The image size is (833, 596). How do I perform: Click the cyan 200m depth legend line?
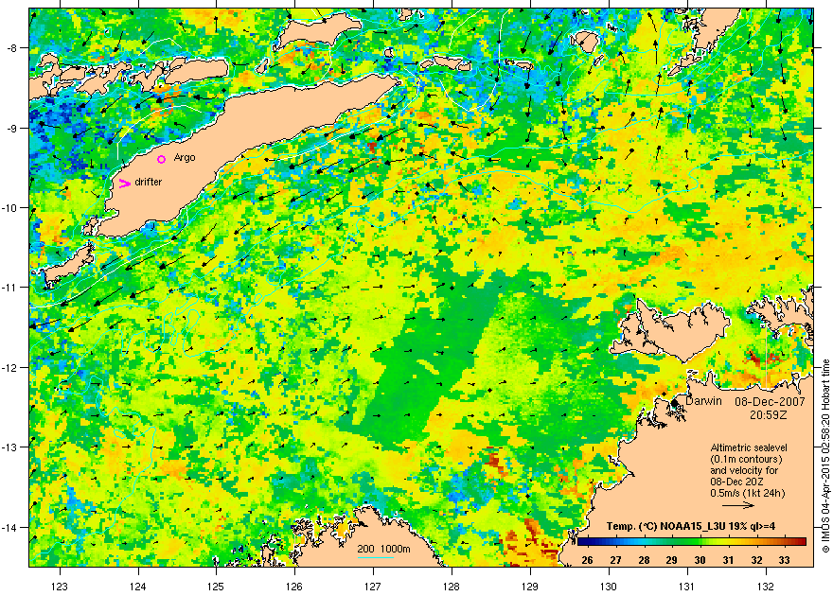click(376, 557)
